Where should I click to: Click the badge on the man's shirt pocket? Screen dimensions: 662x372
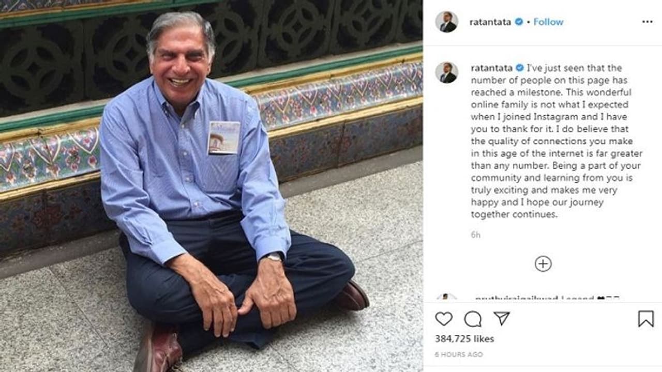click(x=224, y=137)
